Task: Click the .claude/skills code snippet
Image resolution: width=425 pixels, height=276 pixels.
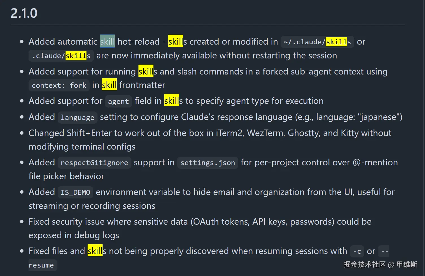Action: pos(61,56)
